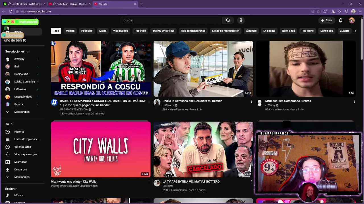Viewport: 364px width, 204px height.
Task: Expand the Tú section chevron
Action: point(12,124)
